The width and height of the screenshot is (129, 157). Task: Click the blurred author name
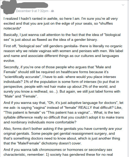(x=32, y=5)
